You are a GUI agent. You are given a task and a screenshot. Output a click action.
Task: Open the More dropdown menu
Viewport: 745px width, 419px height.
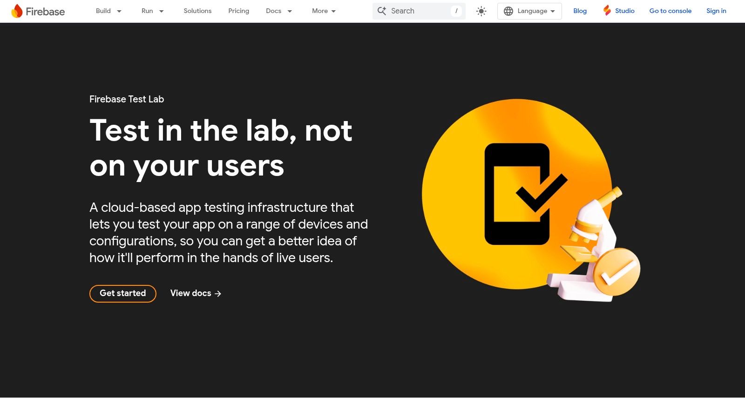point(324,11)
